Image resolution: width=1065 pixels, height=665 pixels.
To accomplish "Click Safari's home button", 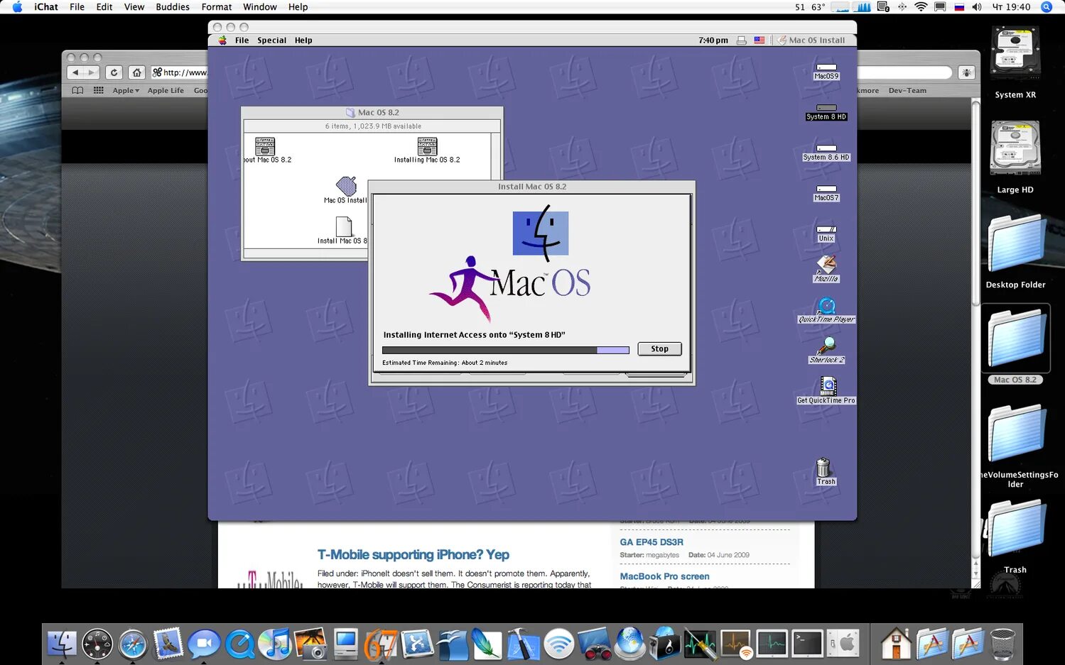I will (137, 72).
